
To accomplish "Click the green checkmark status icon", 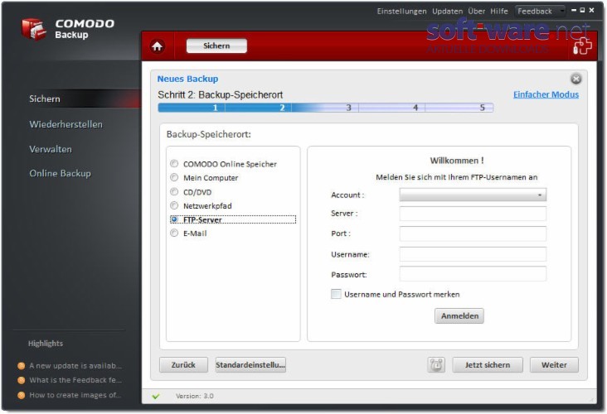I will [156, 397].
